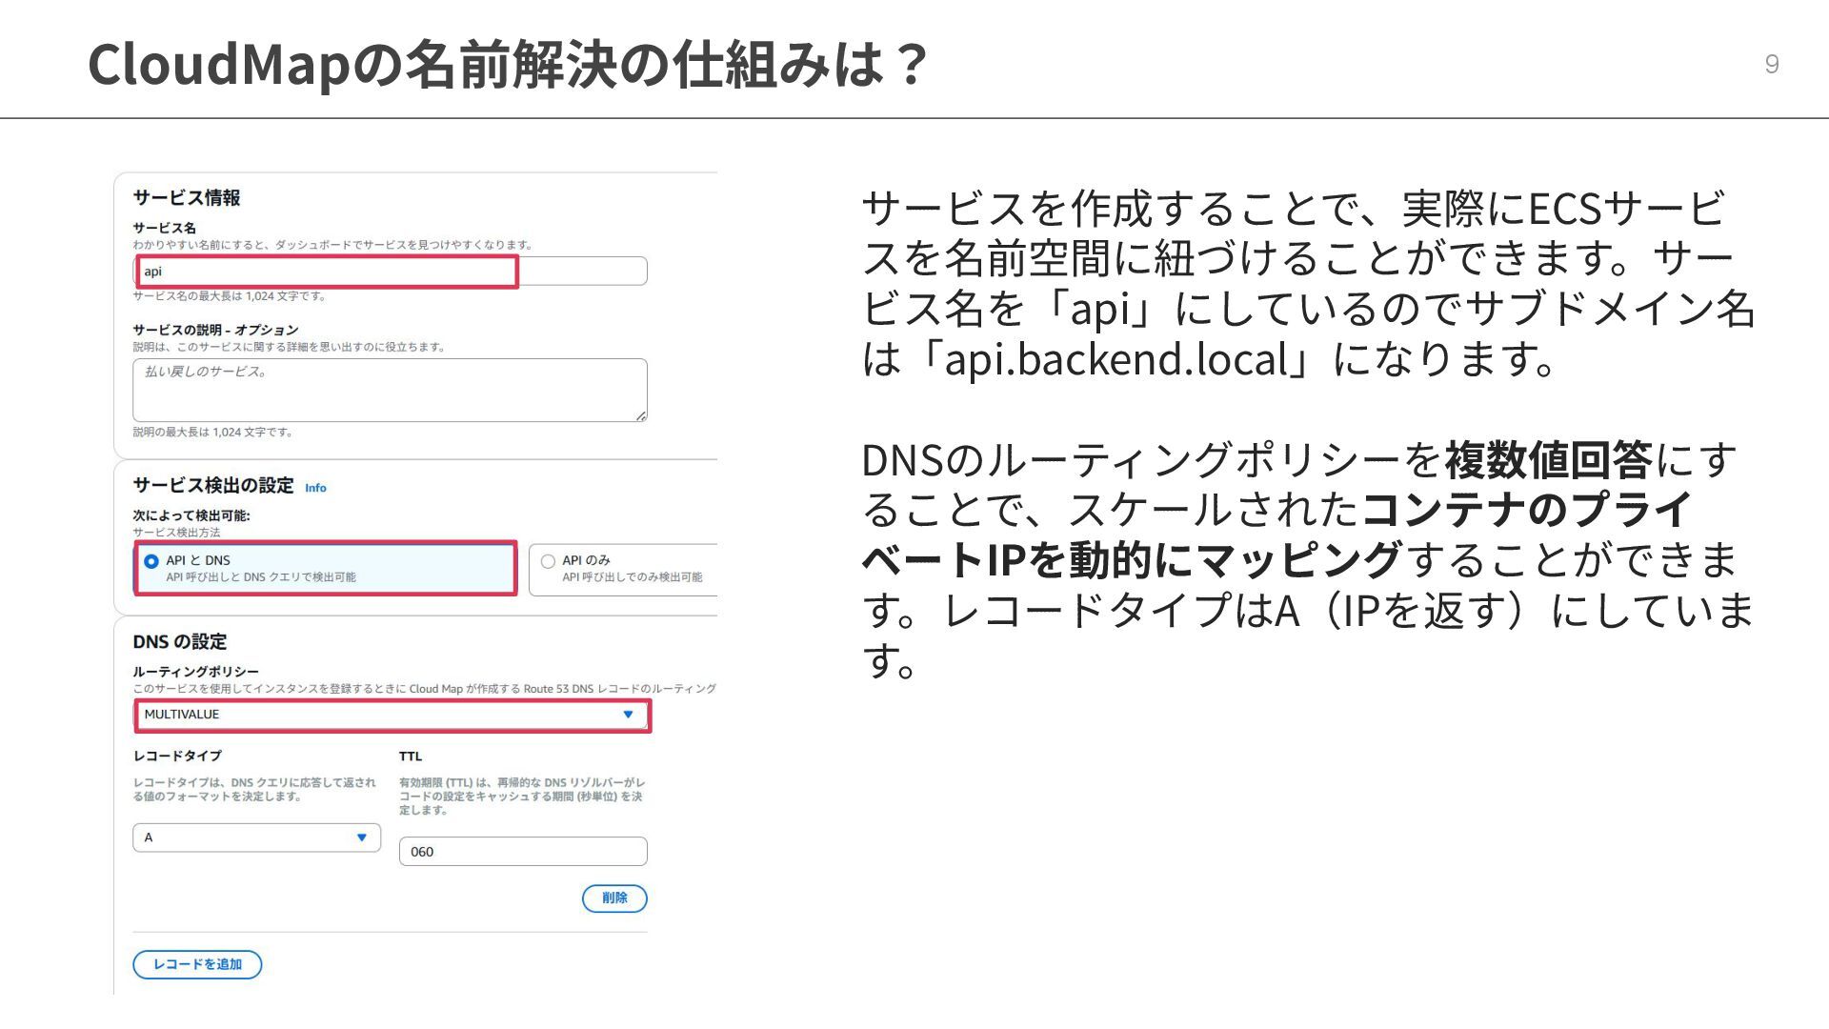Image resolution: width=1829 pixels, height=1029 pixels.
Task: Click the 'DNS の設定' heading
Action: pos(180,641)
